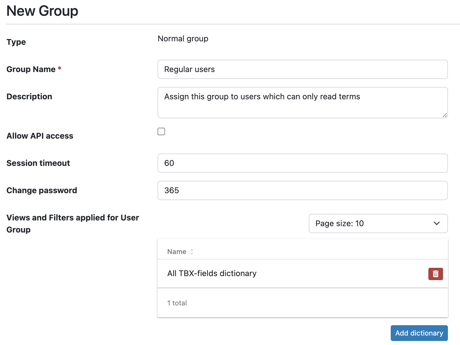Click inside the Description text area
460x345 pixels.
pos(302,102)
